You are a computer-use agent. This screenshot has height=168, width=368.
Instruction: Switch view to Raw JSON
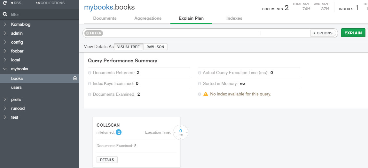pos(155,47)
